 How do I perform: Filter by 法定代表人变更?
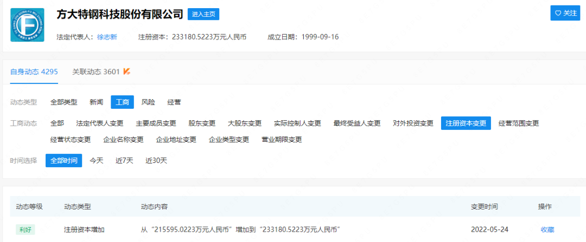(100, 123)
